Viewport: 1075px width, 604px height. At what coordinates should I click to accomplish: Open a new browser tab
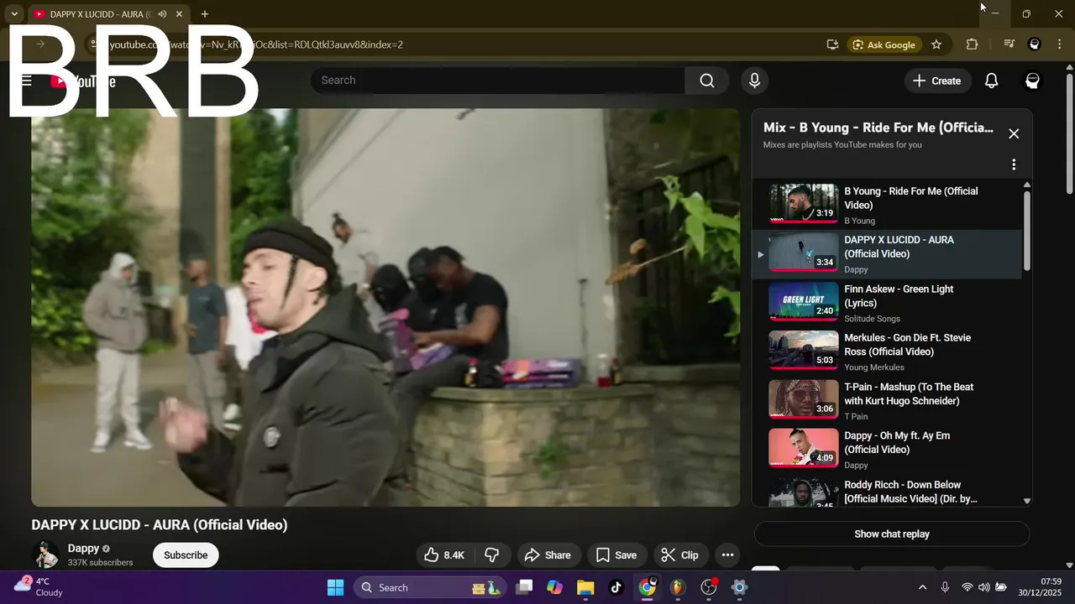[x=204, y=14]
